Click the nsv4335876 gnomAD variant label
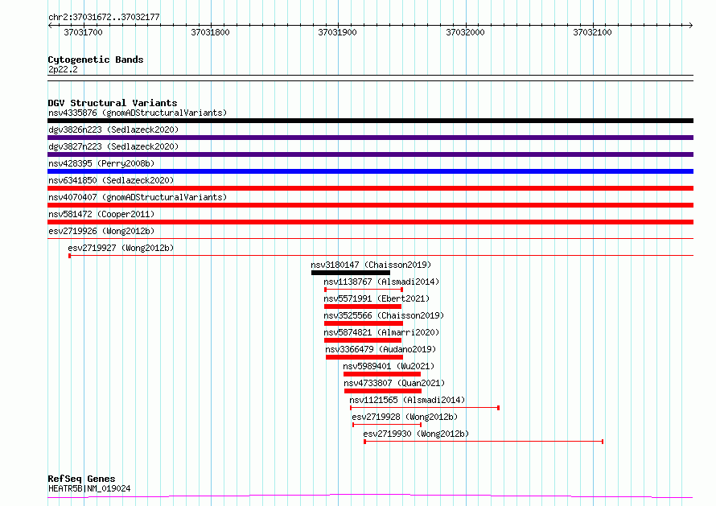The width and height of the screenshot is (716, 506). click(138, 113)
